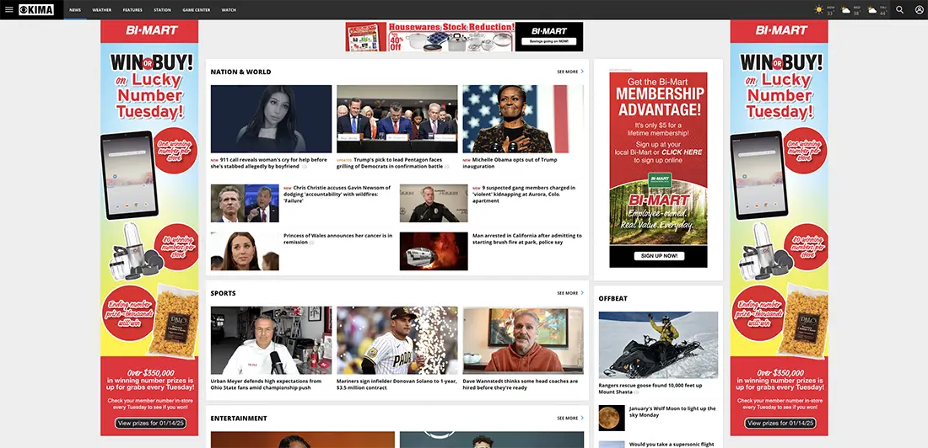The image size is (928, 448).
Task: Click the Bi-Mart Membership Advantage ad
Action: coord(658,169)
